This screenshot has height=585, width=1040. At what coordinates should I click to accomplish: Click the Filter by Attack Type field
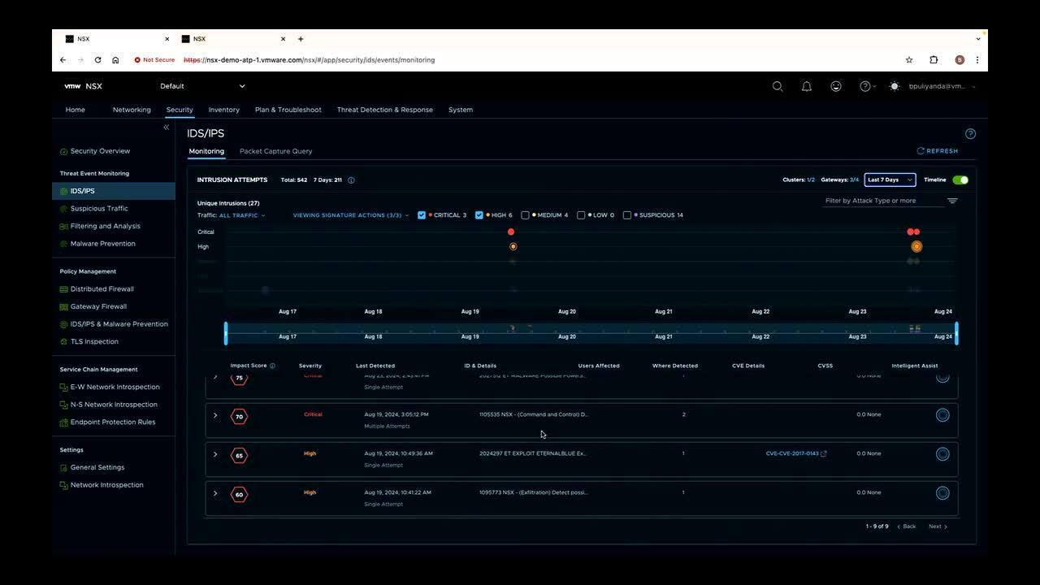coord(881,201)
